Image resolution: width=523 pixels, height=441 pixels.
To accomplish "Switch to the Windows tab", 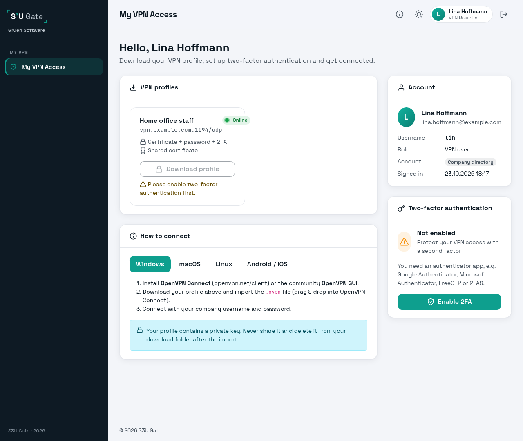I will [150, 264].
